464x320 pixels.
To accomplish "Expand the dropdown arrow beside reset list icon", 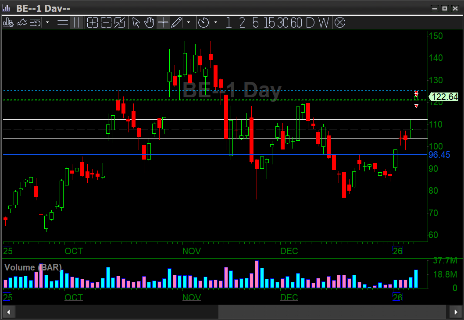I will (x=47, y=22).
